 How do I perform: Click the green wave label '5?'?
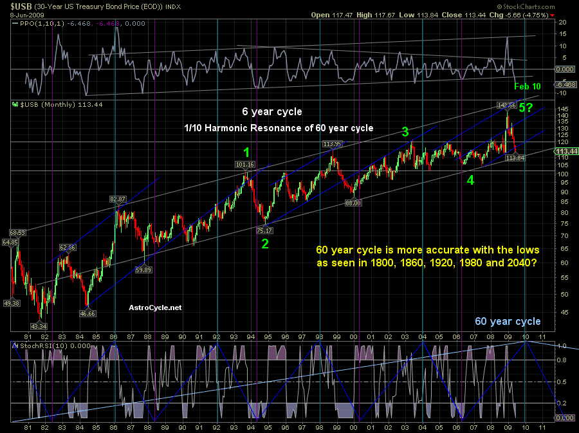tap(526, 108)
